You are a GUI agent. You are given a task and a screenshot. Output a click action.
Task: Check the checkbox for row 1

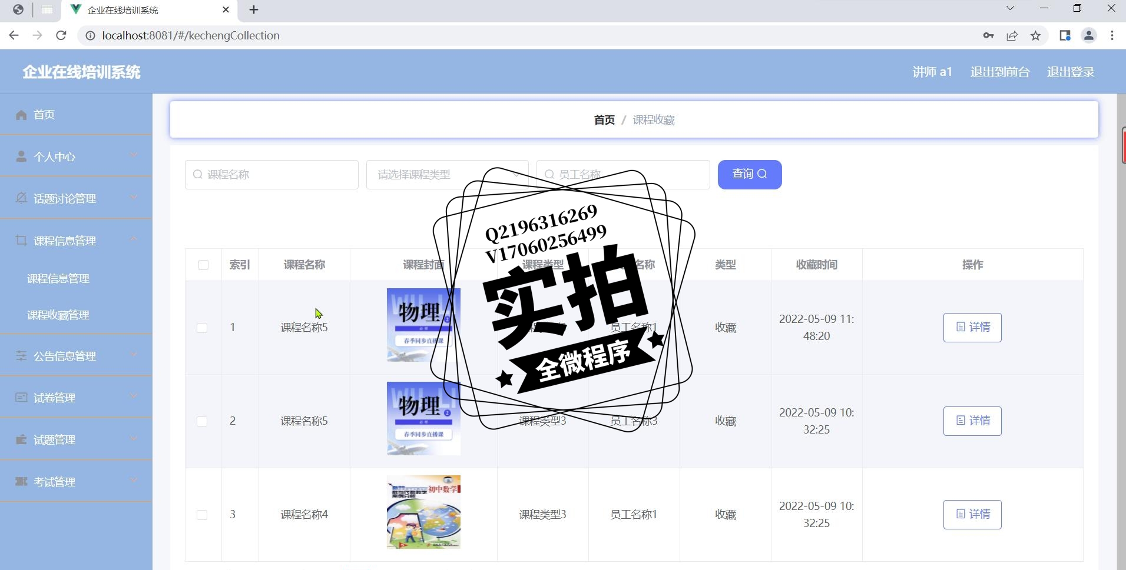pos(202,328)
